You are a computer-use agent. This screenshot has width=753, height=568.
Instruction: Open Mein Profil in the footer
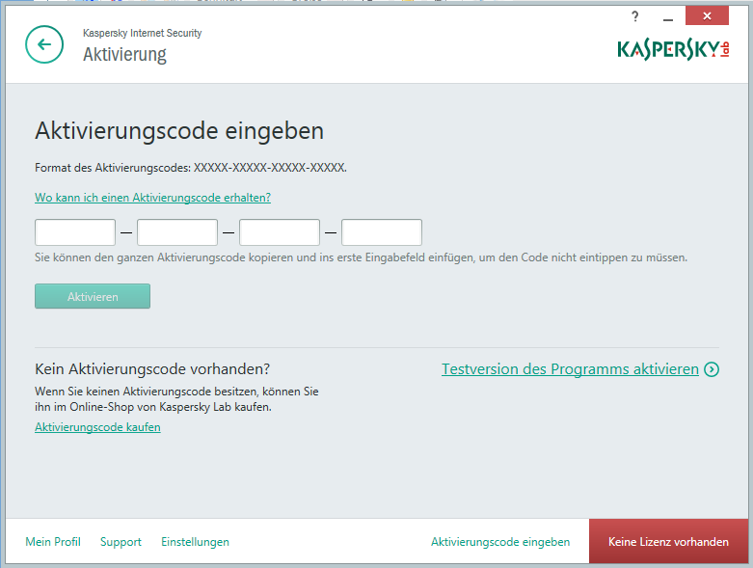tap(53, 542)
